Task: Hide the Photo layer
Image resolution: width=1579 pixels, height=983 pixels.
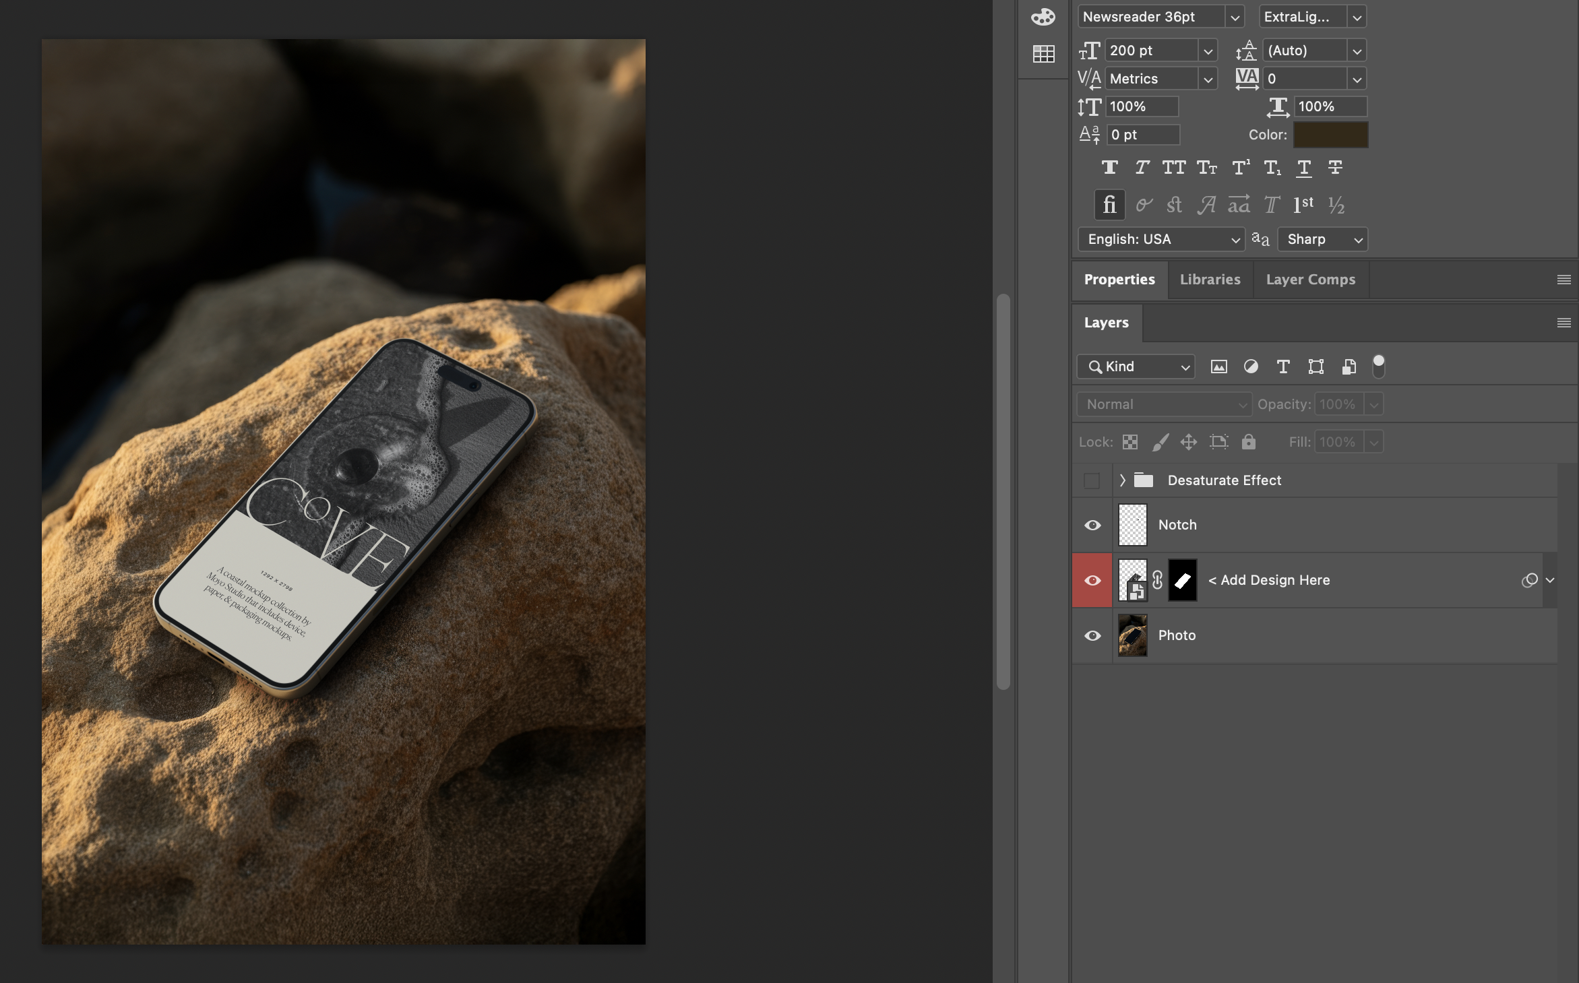Action: tap(1092, 635)
